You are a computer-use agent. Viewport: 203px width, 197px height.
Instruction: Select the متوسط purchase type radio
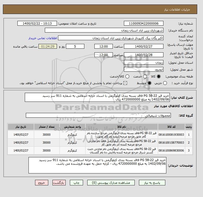[x=149, y=83]
